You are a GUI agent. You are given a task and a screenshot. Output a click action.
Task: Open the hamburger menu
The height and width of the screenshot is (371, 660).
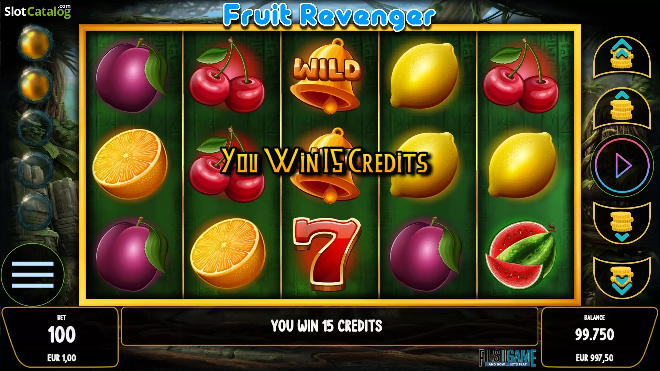coord(32,274)
